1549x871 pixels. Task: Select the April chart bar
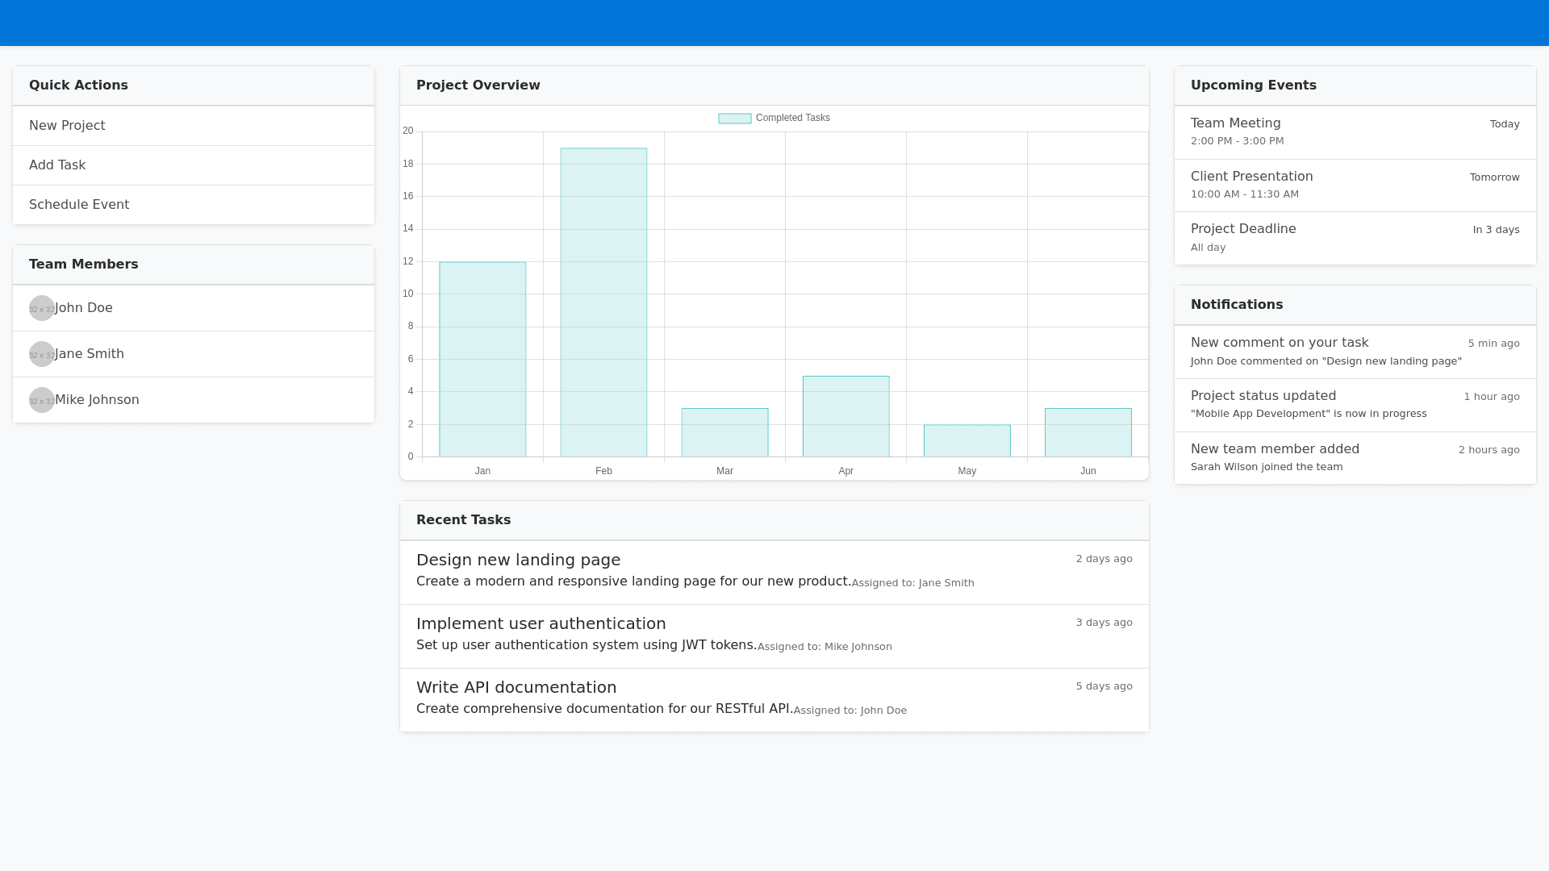(845, 416)
